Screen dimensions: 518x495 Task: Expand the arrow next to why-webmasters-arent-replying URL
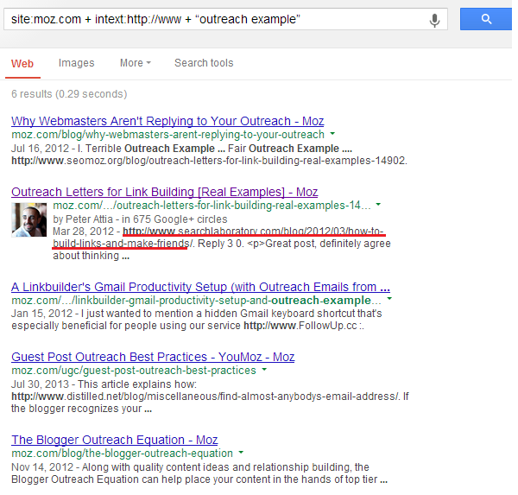332,134
